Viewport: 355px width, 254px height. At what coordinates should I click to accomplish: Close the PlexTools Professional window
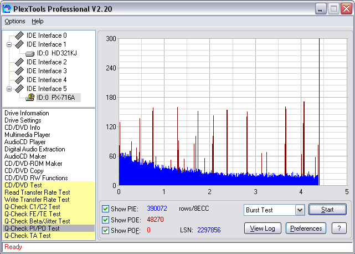(x=346, y=9)
